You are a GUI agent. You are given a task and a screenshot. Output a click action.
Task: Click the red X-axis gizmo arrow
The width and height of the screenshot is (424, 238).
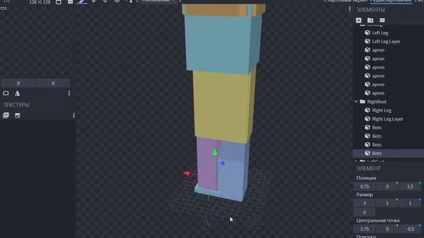pyautogui.click(x=186, y=173)
